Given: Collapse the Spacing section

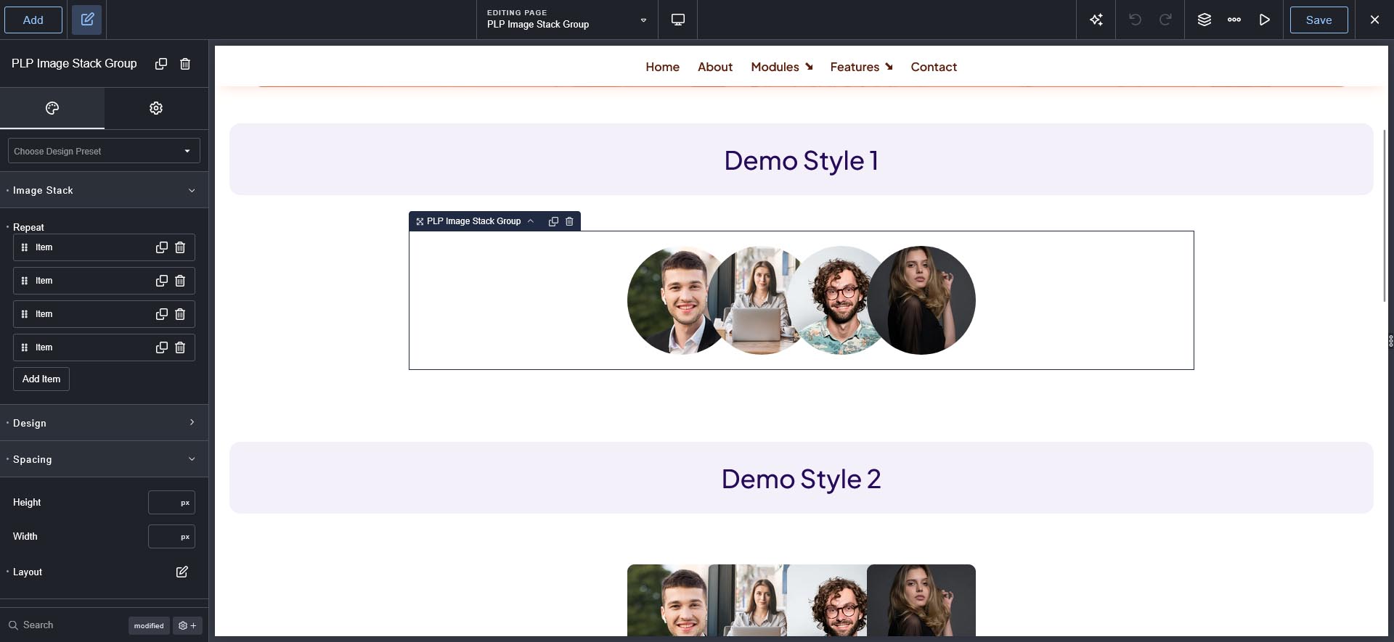Looking at the screenshot, I should (104, 459).
